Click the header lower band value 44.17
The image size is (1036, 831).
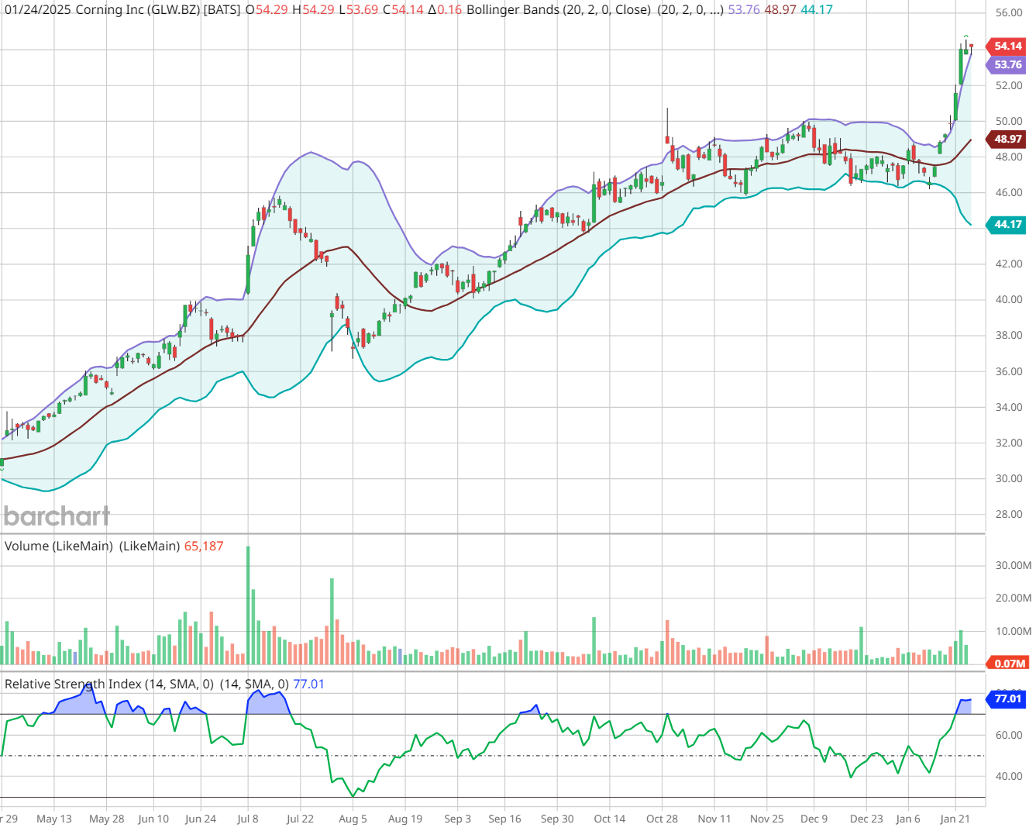coord(817,10)
